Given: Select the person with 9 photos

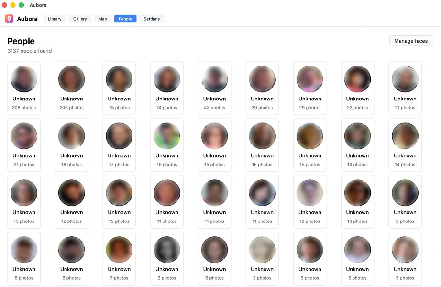Looking at the screenshot, I should pyautogui.click(x=405, y=202).
